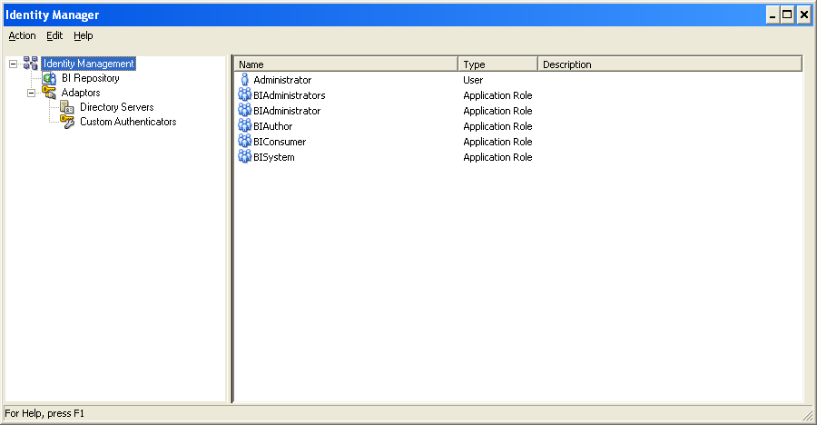
Task: Click the BIAdministrators role group icon
Action: [244, 95]
